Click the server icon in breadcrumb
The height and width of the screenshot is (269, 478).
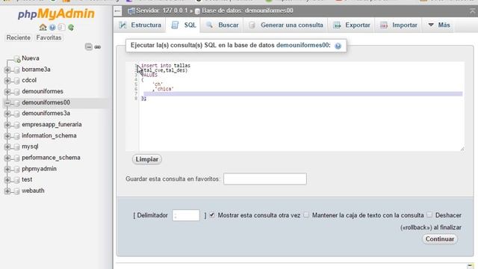[x=131, y=11]
